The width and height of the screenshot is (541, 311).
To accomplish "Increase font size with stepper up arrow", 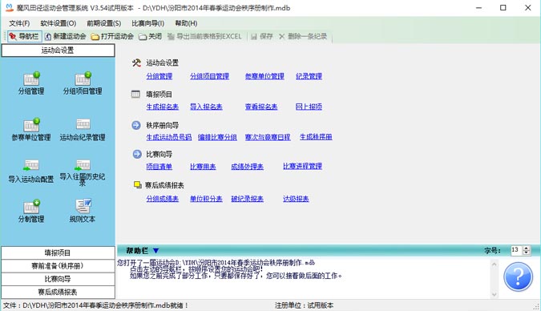I will click(526, 248).
